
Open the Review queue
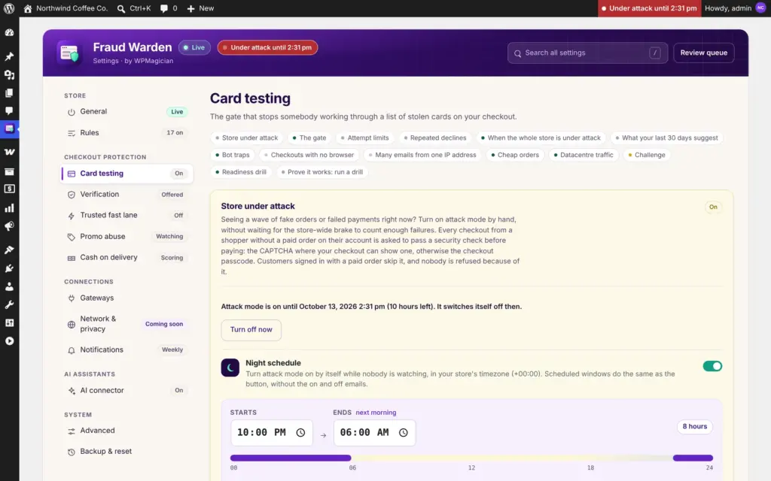click(704, 53)
